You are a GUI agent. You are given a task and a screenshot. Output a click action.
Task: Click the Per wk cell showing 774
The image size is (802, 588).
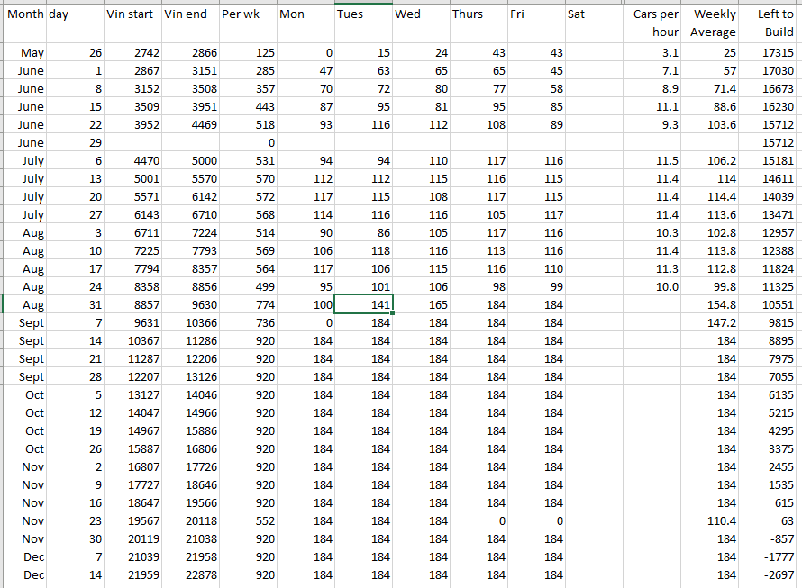pyautogui.click(x=247, y=304)
